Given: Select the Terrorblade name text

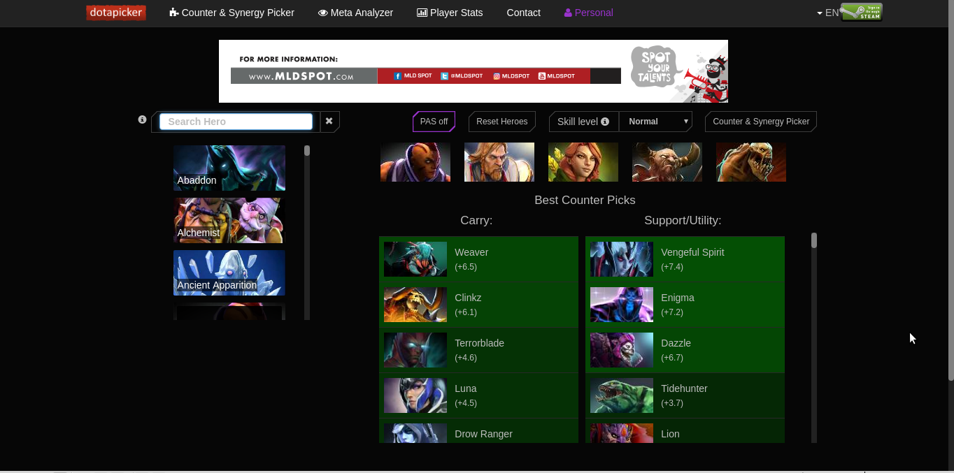Looking at the screenshot, I should pyautogui.click(x=479, y=343).
